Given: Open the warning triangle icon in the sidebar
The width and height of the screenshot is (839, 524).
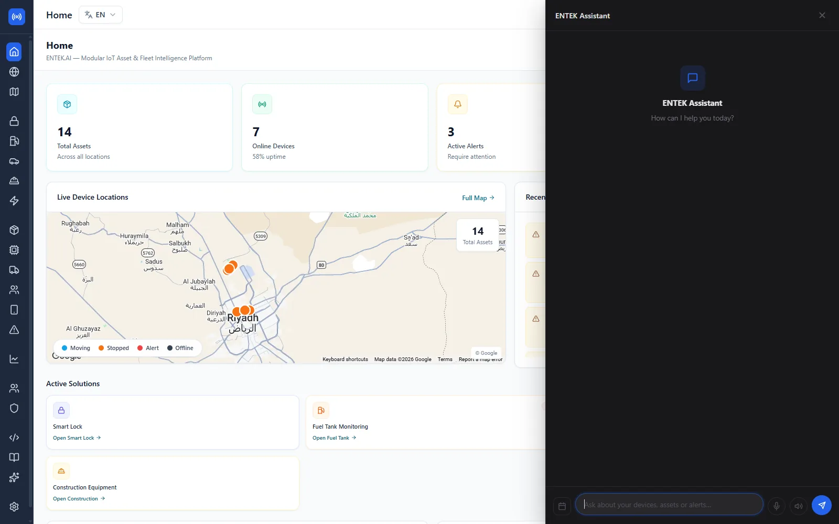Looking at the screenshot, I should (14, 330).
